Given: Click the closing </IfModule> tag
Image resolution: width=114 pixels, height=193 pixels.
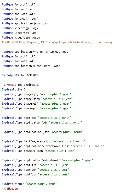Looking at the screenshot, I should 10,189.
